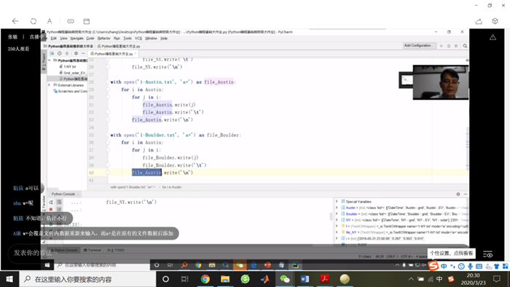Open Window menu in PyCharm
The image size is (510, 287).
151,39
